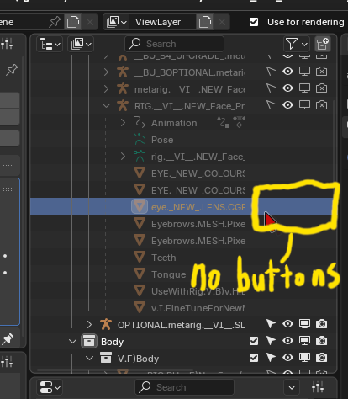Toggle render camera for metarig.__VI__.NEW_Face
The width and height of the screenshot is (348, 399).
click(x=321, y=88)
